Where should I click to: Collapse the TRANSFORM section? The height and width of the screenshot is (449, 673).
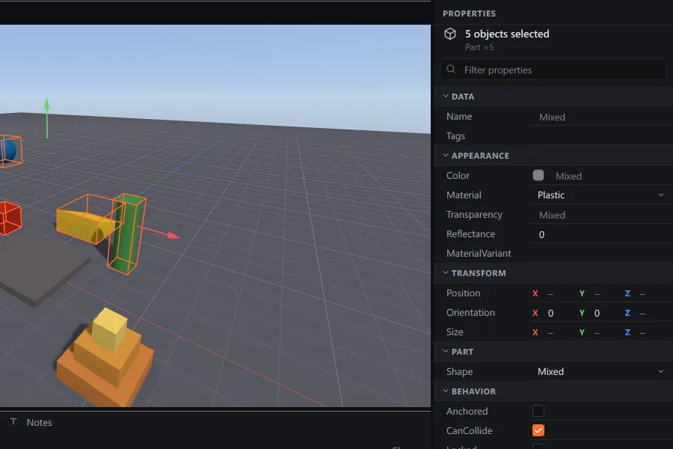[446, 273]
